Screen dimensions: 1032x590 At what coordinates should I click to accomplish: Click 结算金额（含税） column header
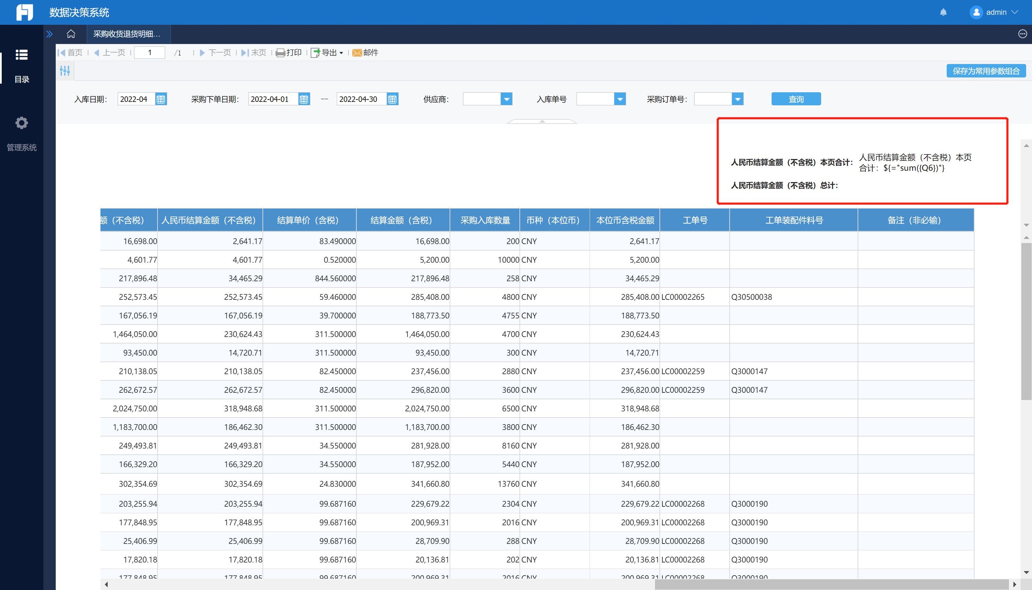click(403, 220)
